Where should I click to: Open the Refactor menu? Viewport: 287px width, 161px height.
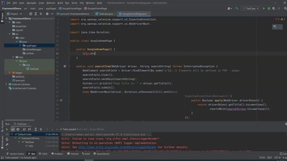click(x=51, y=3)
